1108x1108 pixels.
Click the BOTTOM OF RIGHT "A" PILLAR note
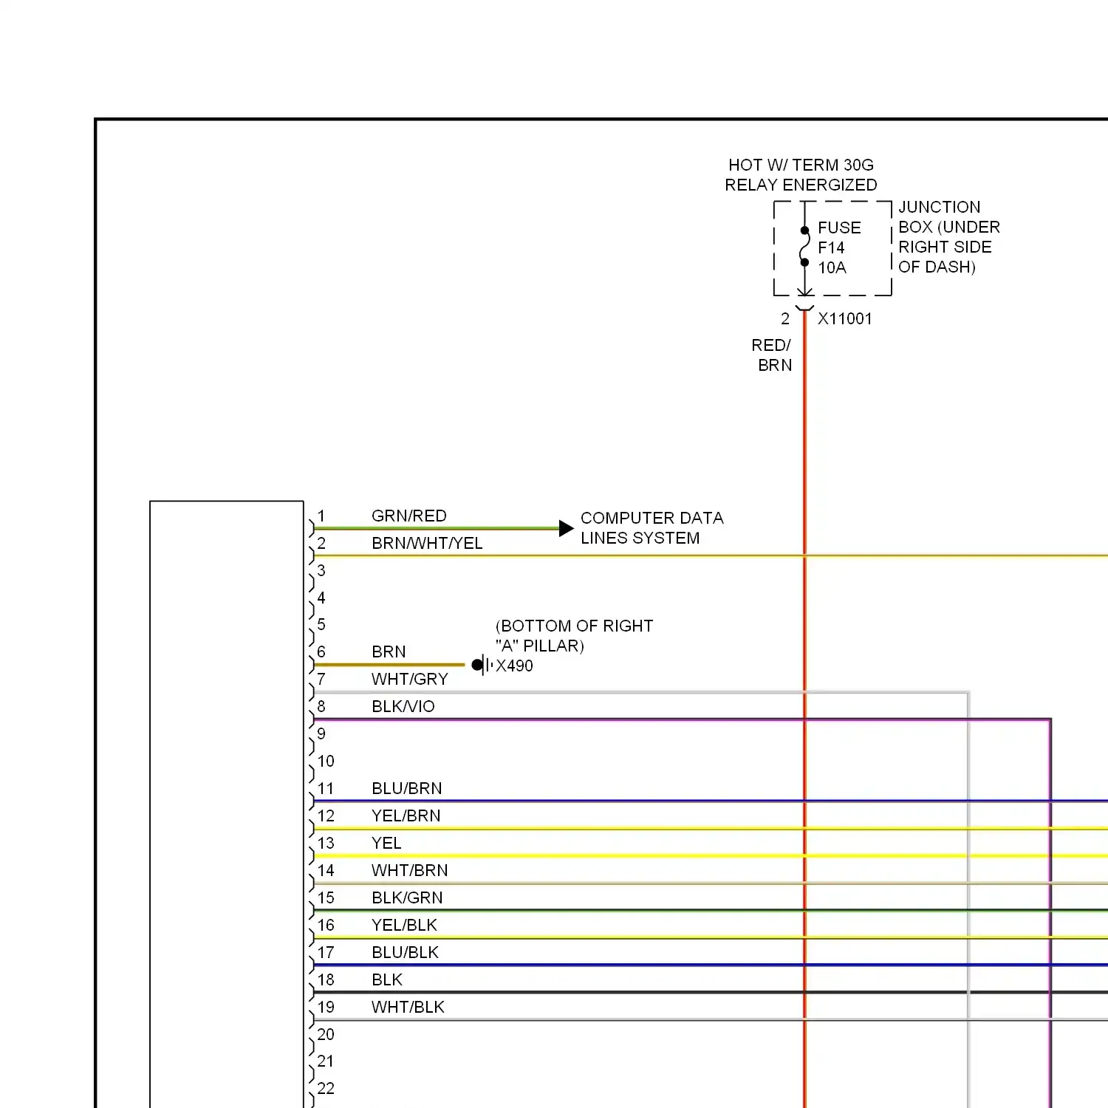(x=574, y=635)
